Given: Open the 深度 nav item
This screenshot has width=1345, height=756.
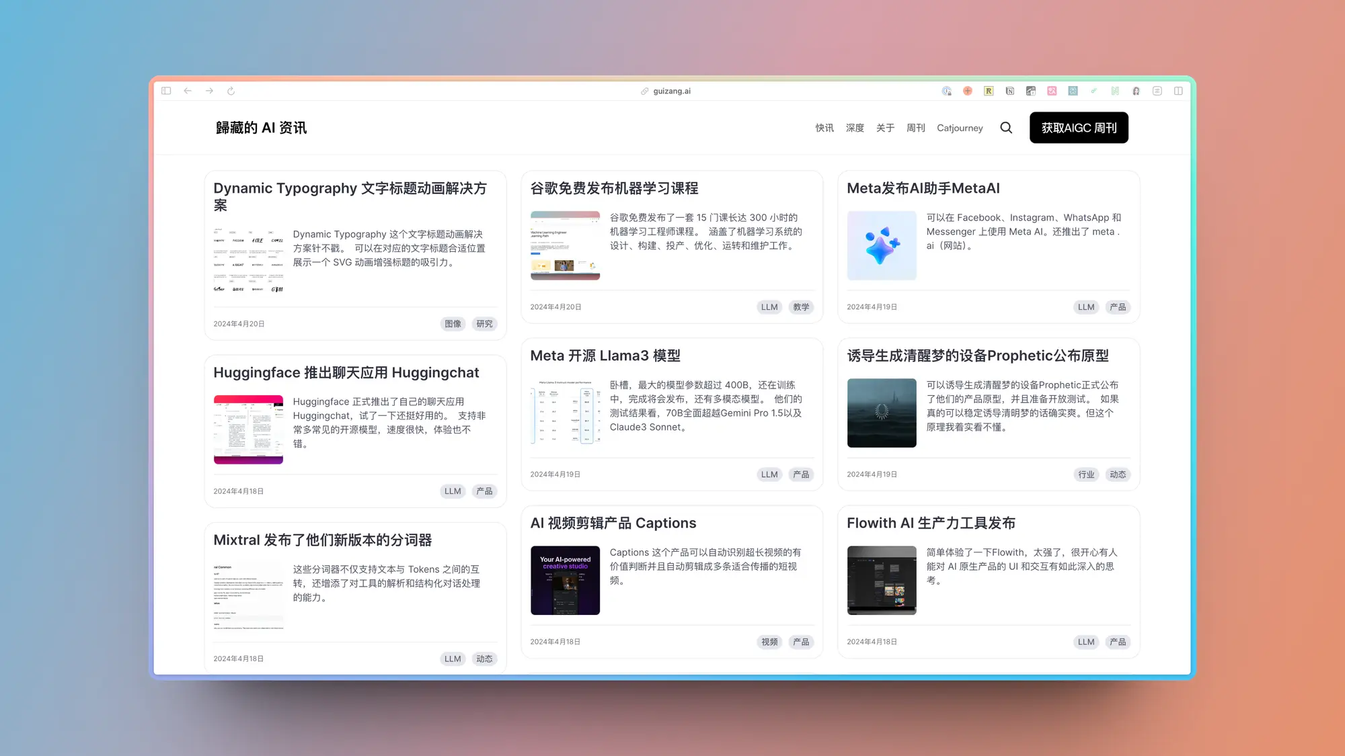Looking at the screenshot, I should pos(855,128).
